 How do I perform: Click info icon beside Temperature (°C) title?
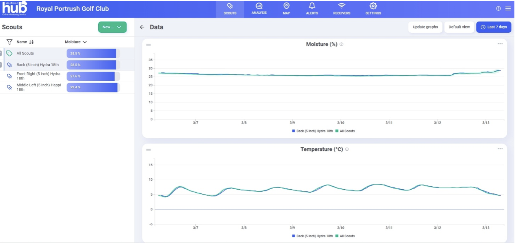(x=347, y=149)
